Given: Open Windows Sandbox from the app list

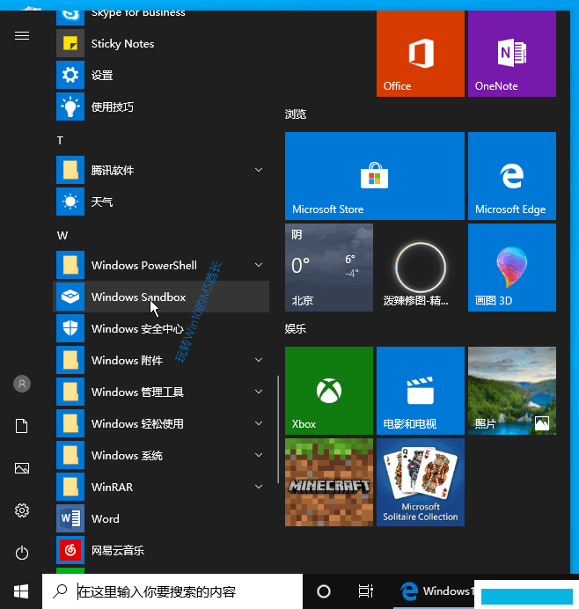Looking at the screenshot, I should click(x=161, y=297).
